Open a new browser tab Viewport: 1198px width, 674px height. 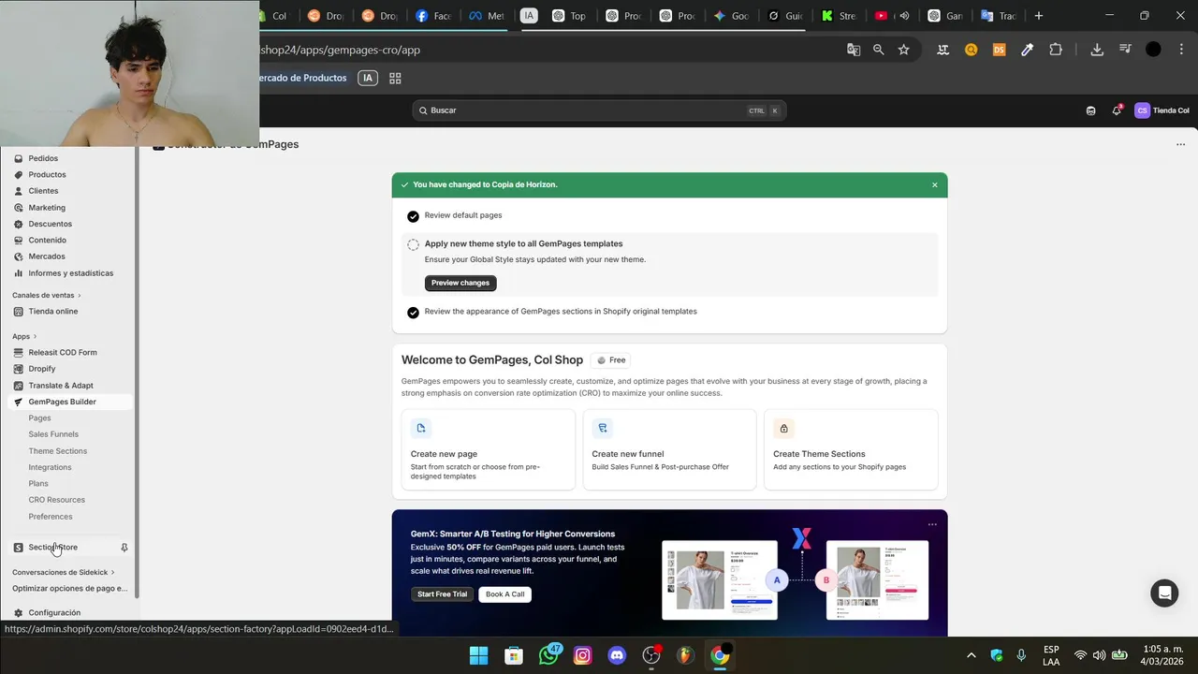tap(1038, 16)
